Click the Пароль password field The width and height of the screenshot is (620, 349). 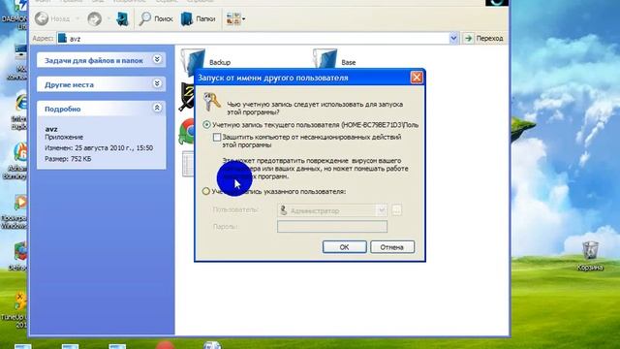[x=332, y=226]
